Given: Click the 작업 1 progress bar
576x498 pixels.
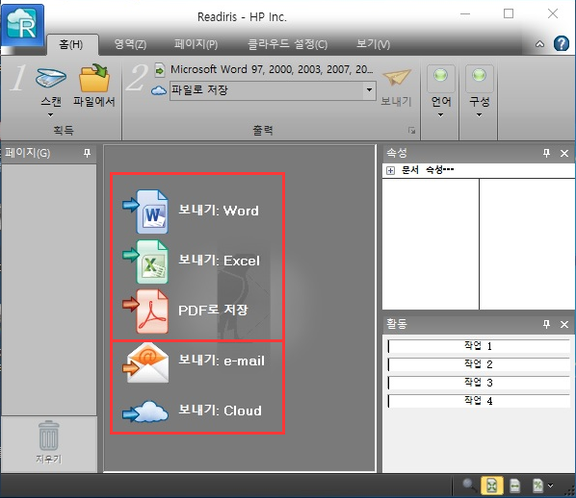Looking at the screenshot, I should click(479, 346).
